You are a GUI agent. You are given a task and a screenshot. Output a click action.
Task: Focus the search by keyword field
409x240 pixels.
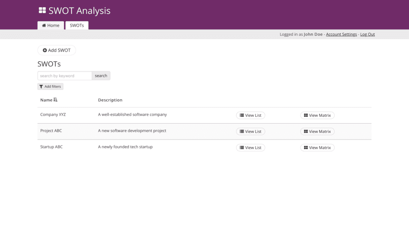point(65,76)
